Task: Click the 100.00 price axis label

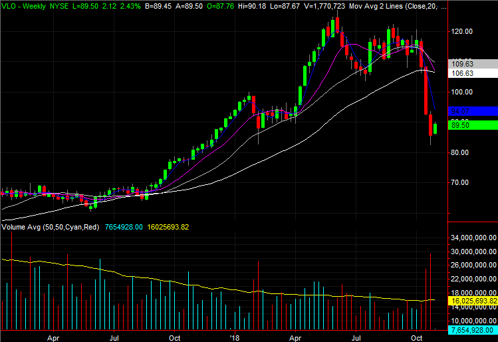Action: point(462,92)
